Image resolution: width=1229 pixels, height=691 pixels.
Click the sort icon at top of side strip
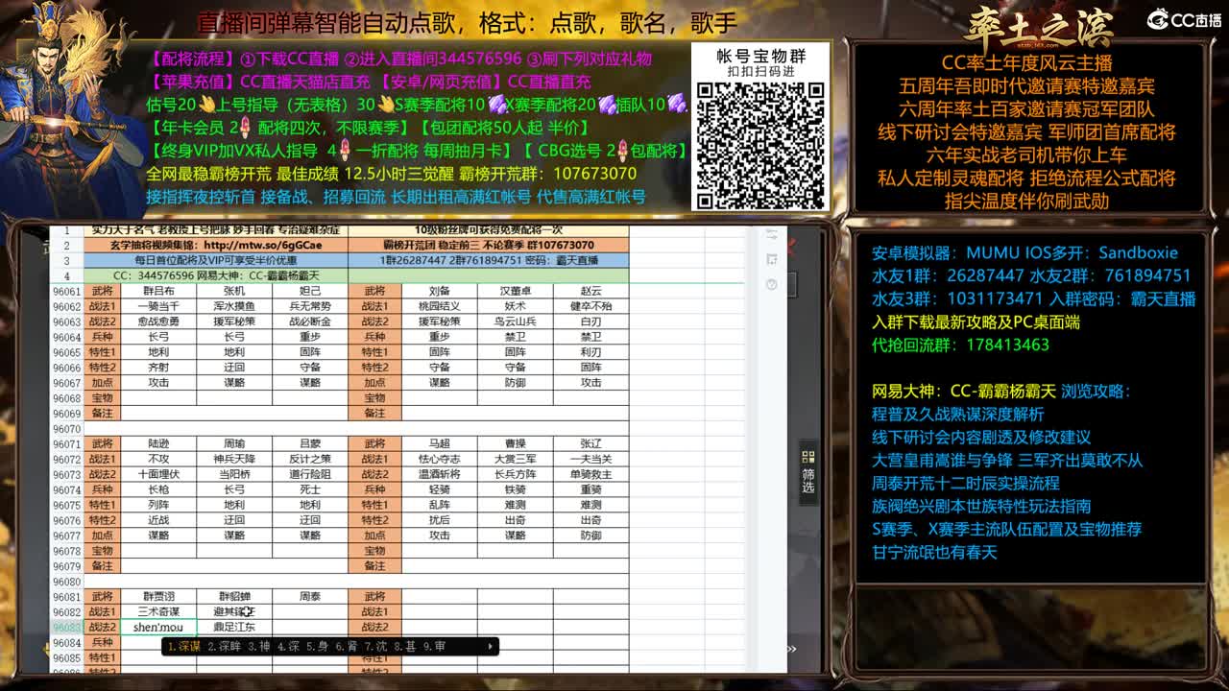[772, 233]
